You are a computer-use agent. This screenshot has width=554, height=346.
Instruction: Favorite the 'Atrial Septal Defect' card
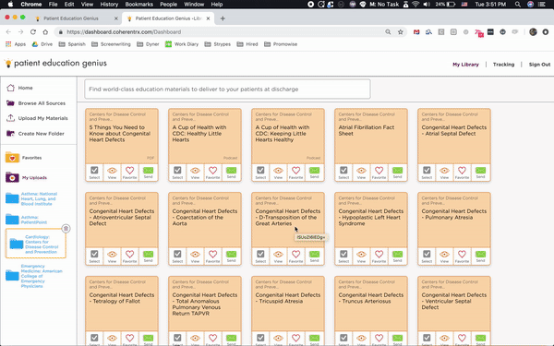point(462,173)
